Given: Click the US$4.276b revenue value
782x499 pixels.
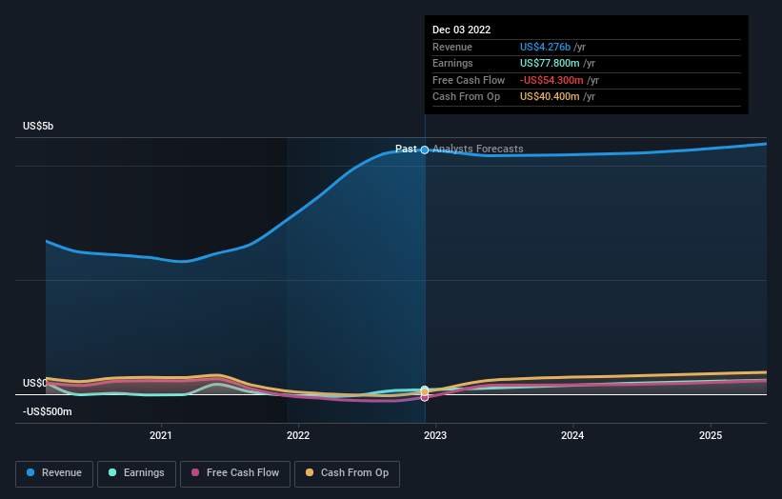Looking at the screenshot, I should [x=545, y=47].
